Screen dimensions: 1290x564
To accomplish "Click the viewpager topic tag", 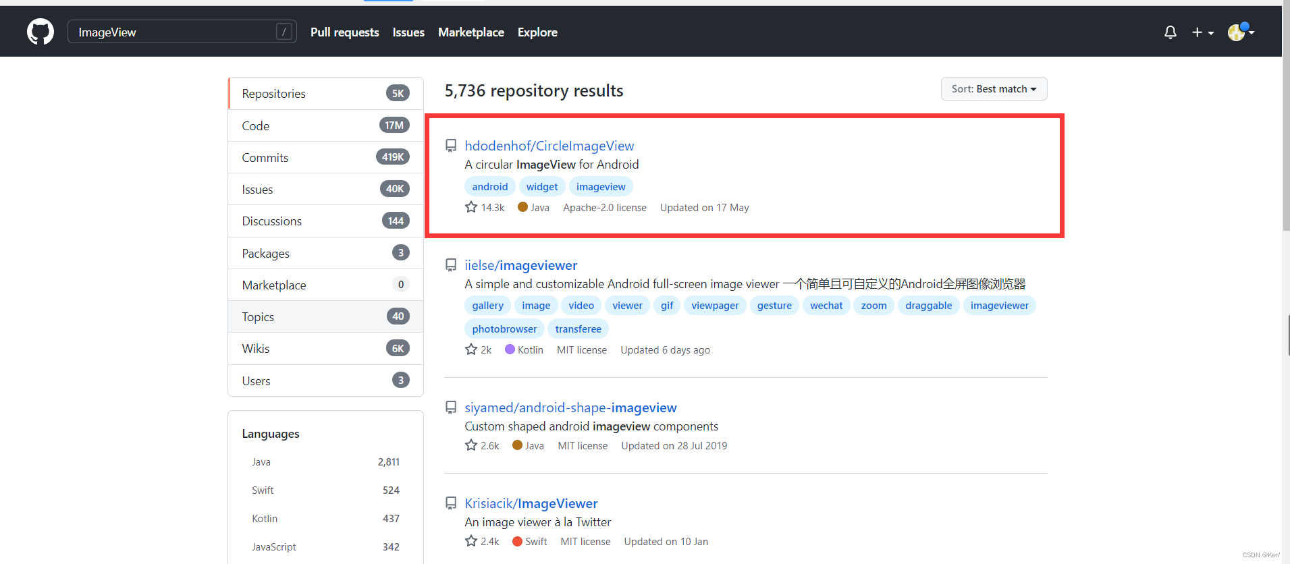I will pyautogui.click(x=715, y=306).
